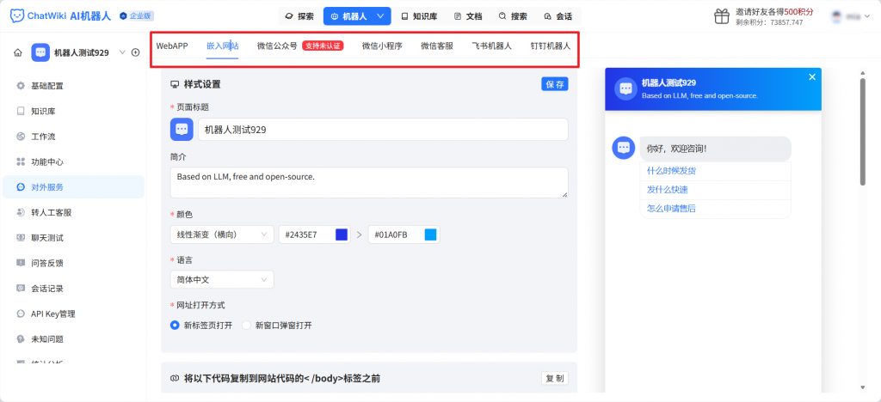Screen dimensions: 881x402
Task: Switch to the 飞书机器人 tab
Action: 491,46
